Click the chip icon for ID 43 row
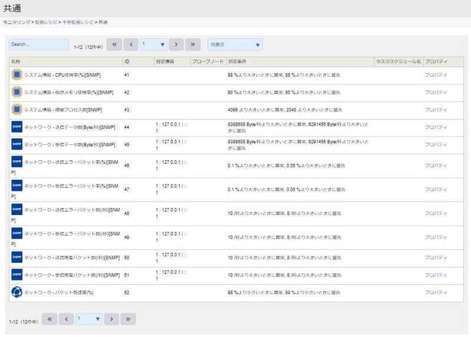The width and height of the screenshot is (471, 337). 17,110
